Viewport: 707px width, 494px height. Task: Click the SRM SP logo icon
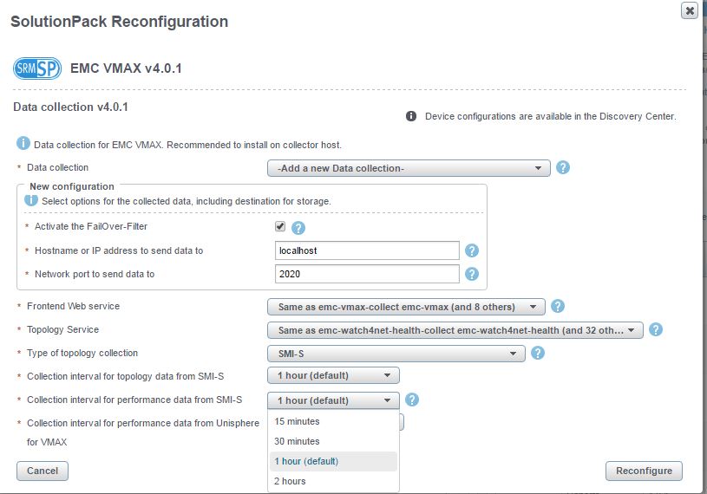(37, 68)
